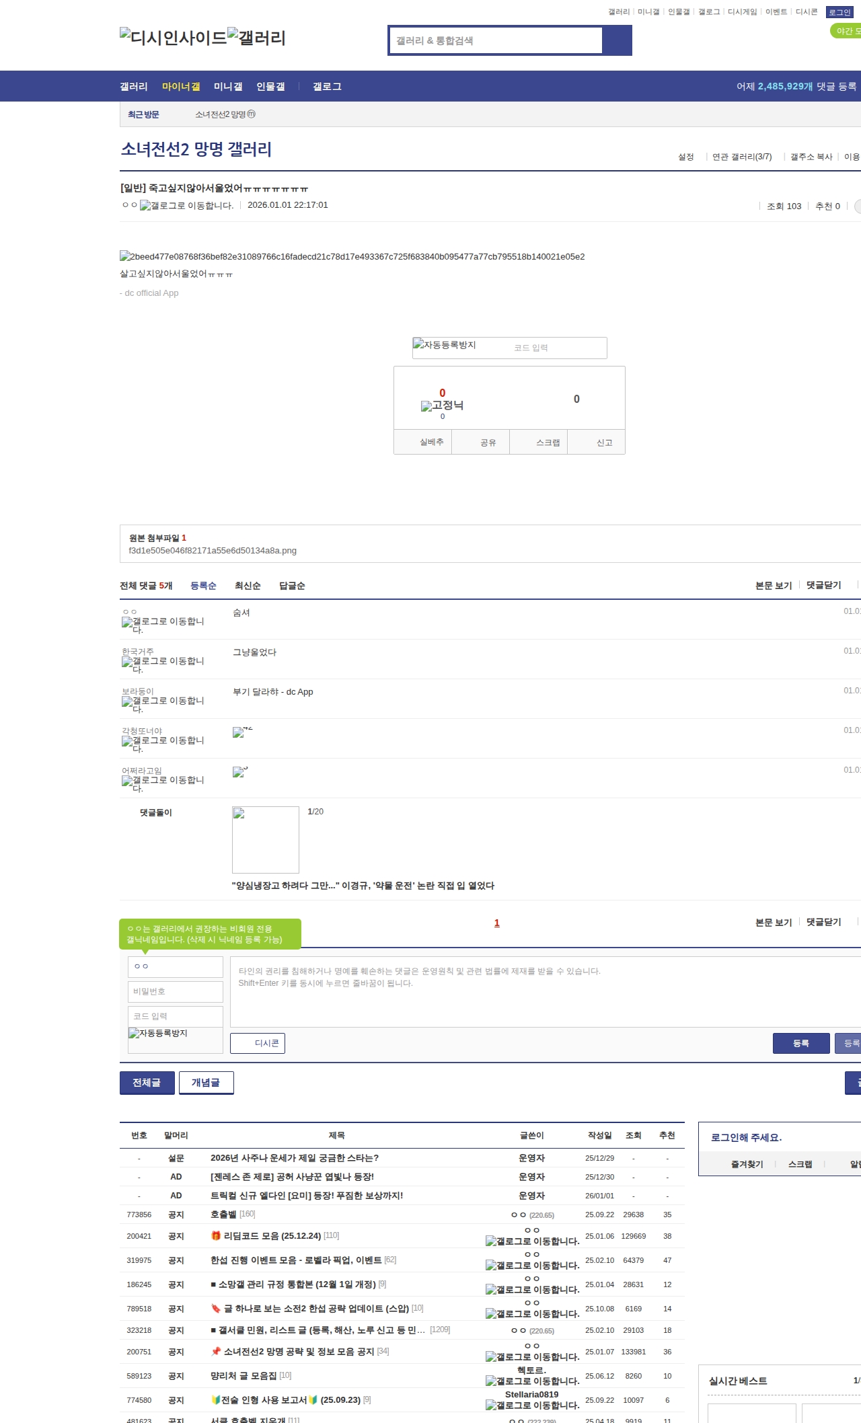Sort comments by 최신순
Image resolution: width=861 pixels, height=1423 pixels.
[248, 586]
